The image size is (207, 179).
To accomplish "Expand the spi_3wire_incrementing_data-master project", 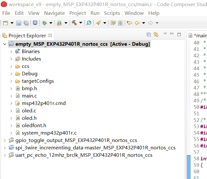I will 5,148.
